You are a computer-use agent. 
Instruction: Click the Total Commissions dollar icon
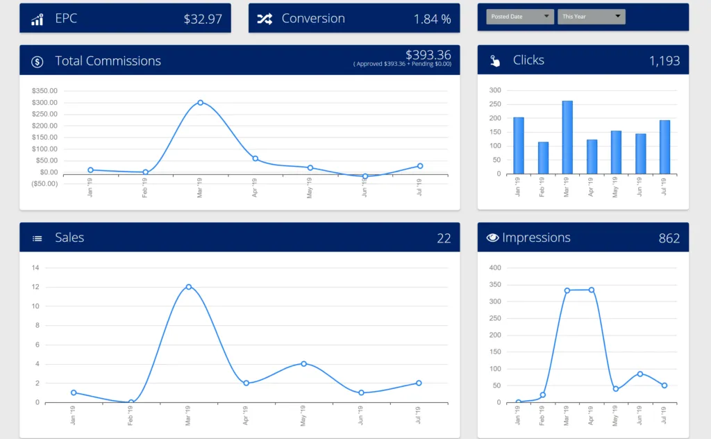[x=37, y=62]
